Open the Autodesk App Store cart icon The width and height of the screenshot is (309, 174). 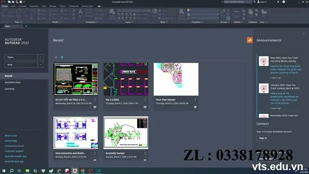278,2
